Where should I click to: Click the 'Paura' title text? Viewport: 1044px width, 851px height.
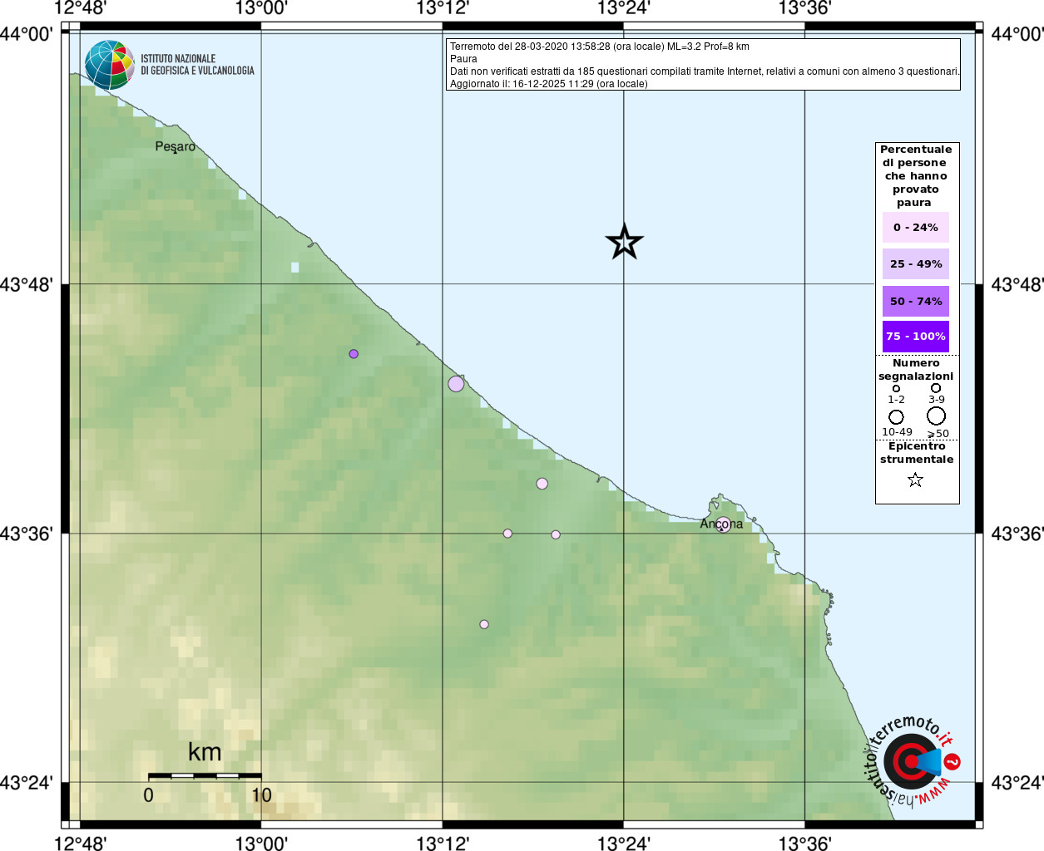463,59
